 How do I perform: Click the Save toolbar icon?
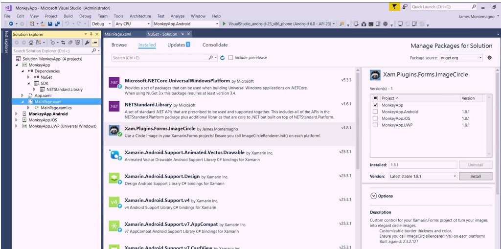50,24
